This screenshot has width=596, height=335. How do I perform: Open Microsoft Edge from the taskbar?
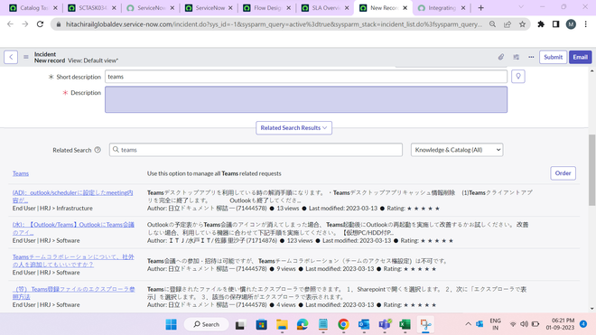[x=303, y=324]
